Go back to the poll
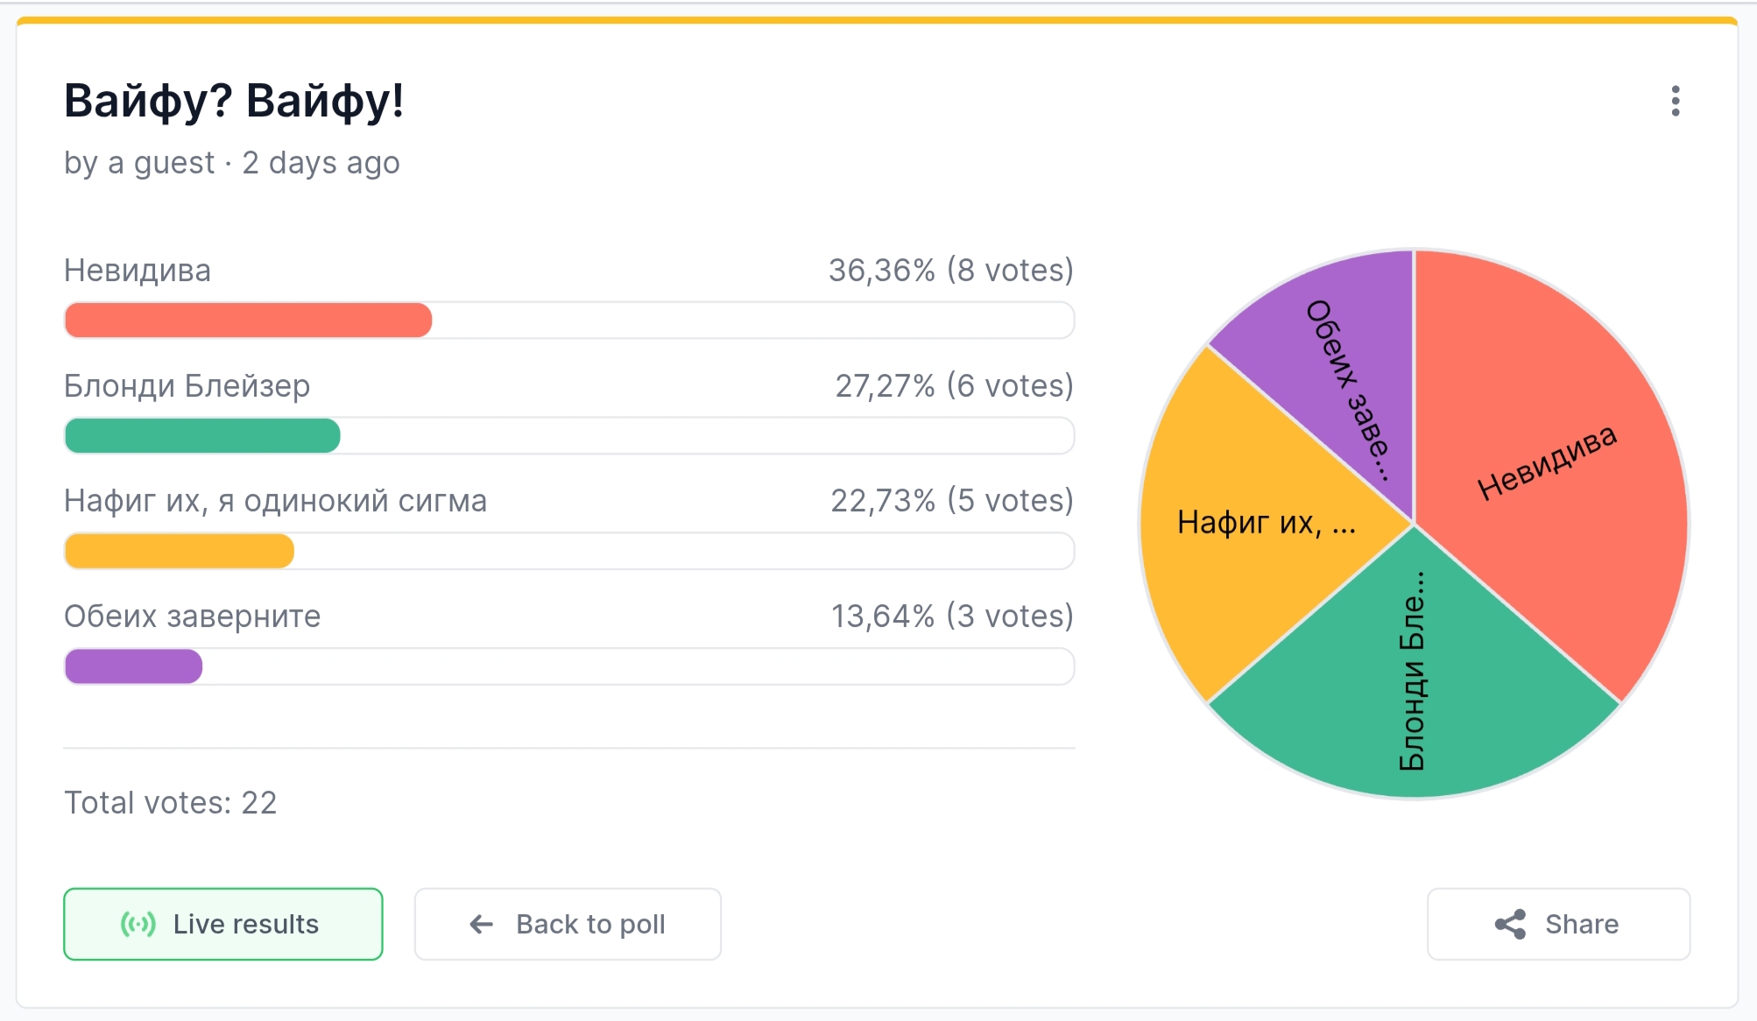1757x1021 pixels. (568, 924)
